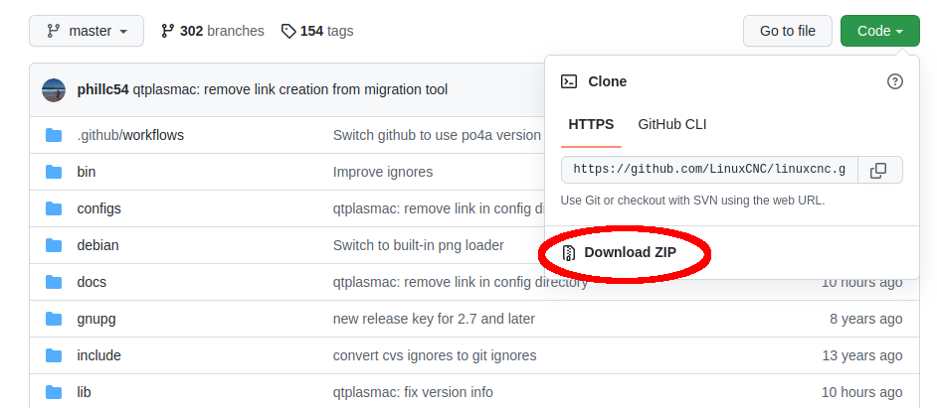This screenshot has width=937, height=408.
Task: Collapse the green Code dropdown button
Action: [x=879, y=31]
